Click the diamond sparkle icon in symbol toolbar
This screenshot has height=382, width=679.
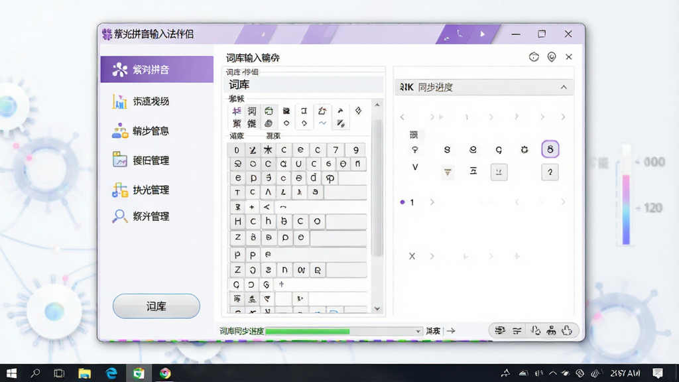click(358, 111)
